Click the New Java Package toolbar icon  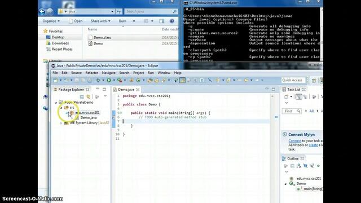click(x=131, y=80)
